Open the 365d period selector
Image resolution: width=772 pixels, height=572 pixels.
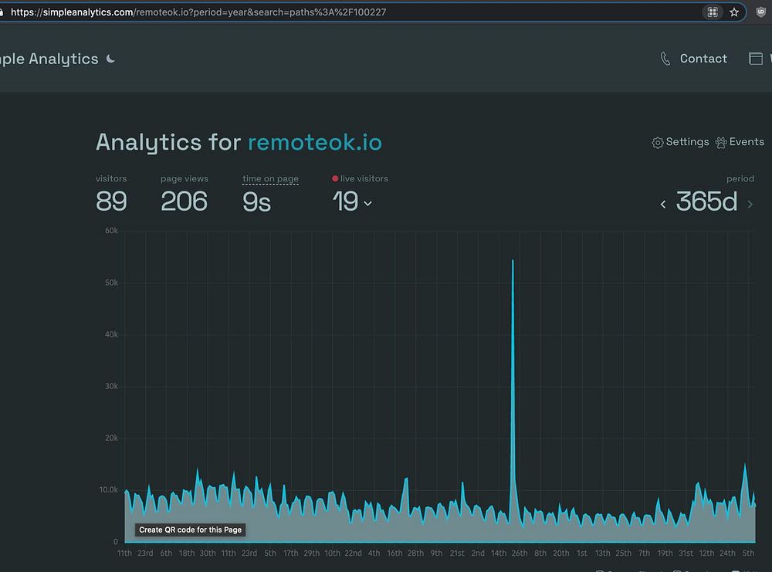click(706, 201)
